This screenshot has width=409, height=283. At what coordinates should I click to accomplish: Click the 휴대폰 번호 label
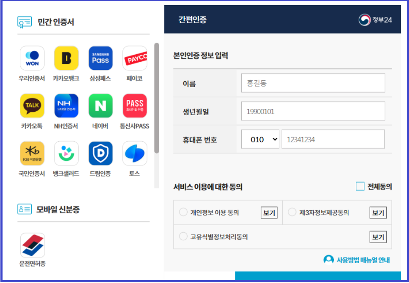pos(199,140)
